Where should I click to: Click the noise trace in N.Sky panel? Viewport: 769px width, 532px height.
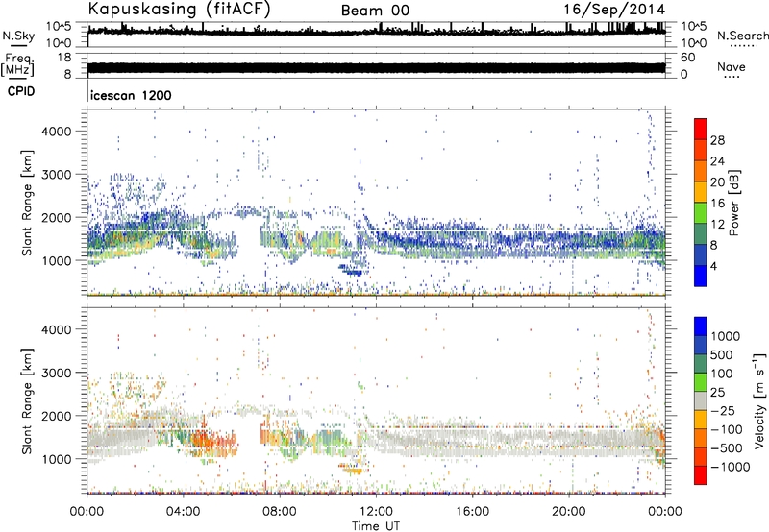point(376,32)
